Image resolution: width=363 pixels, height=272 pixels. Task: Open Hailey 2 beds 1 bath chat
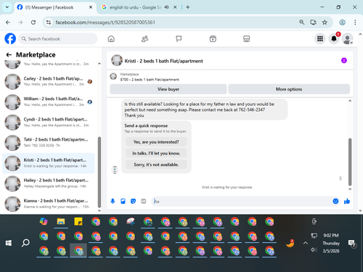pyautogui.click(x=49, y=184)
